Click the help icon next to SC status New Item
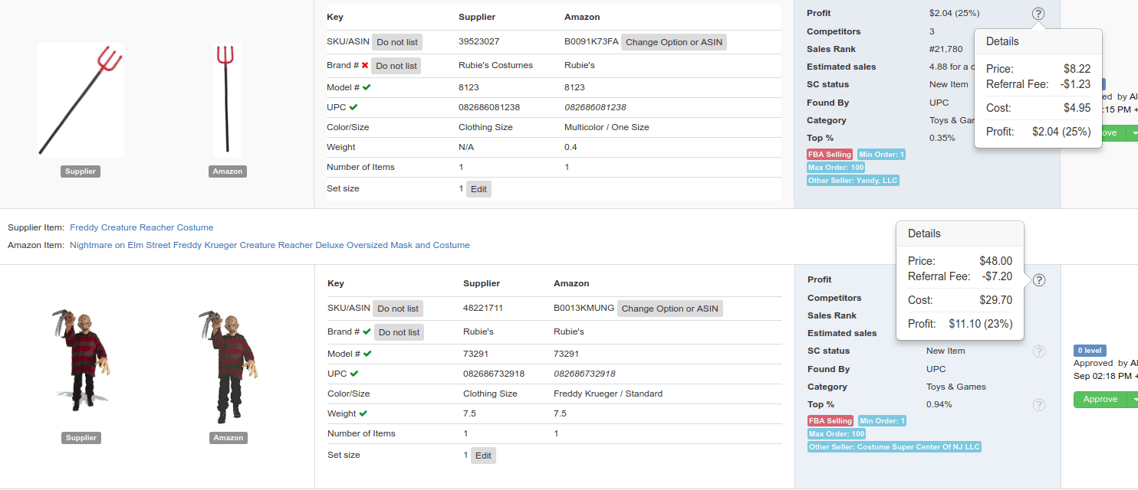The width and height of the screenshot is (1138, 490). (1039, 351)
